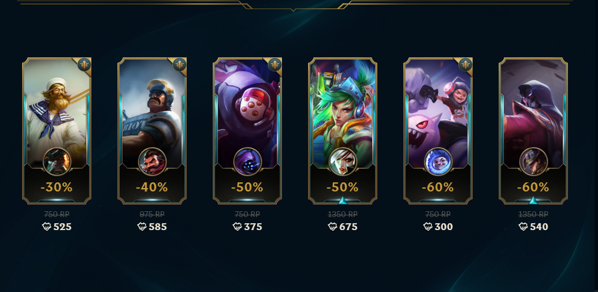Click the Vel'Koz champion portrait circle
Image resolution: width=598 pixels, height=292 pixels.
click(x=247, y=161)
